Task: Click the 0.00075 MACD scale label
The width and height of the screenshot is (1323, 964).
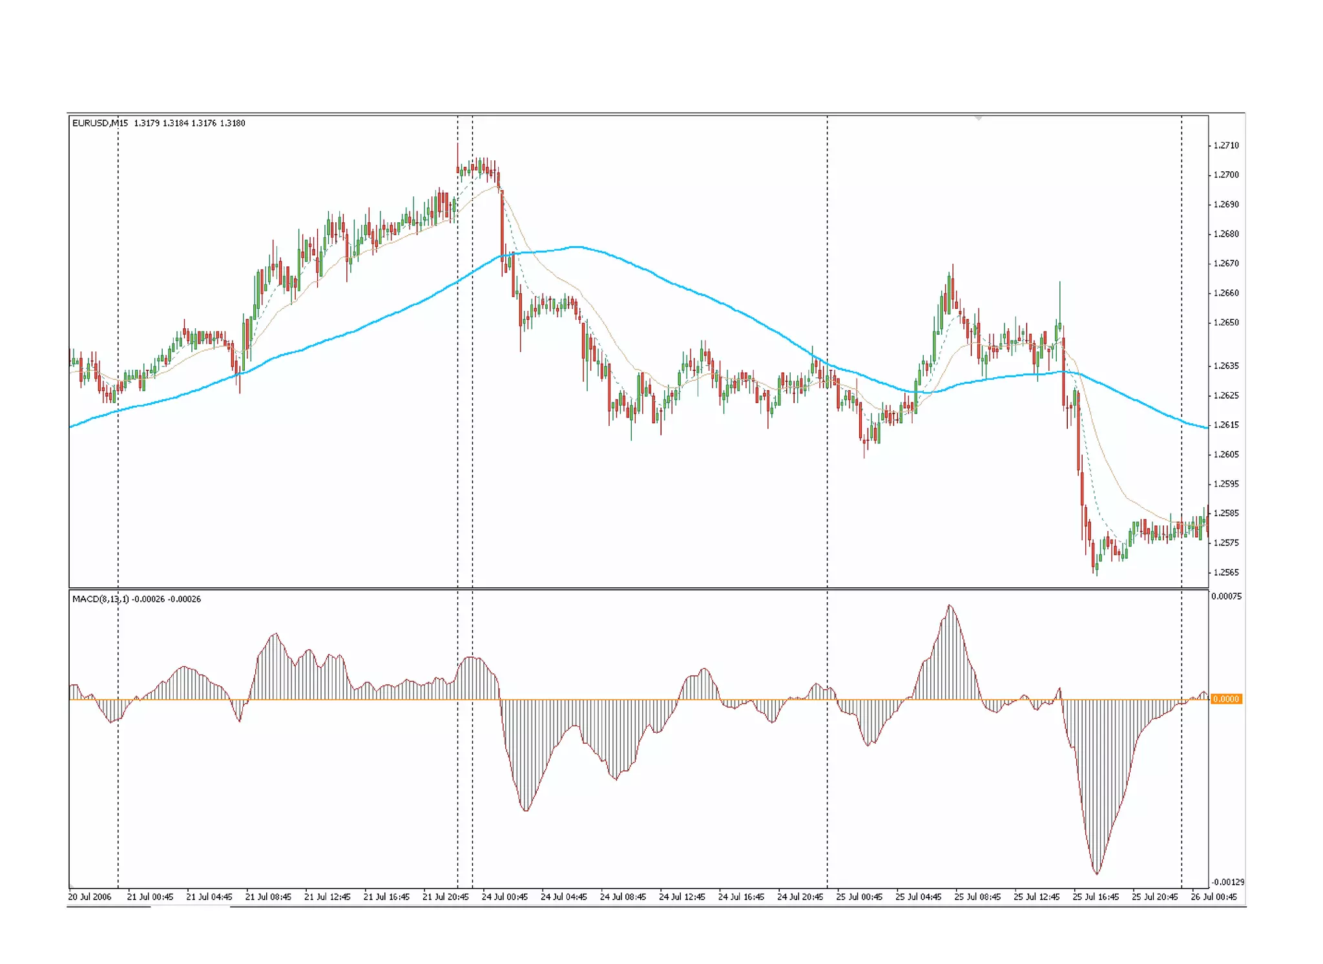Action: tap(1226, 596)
